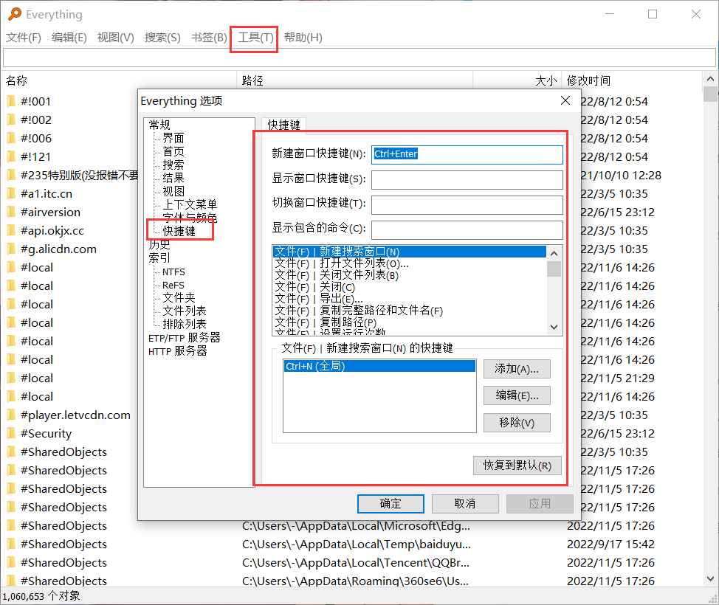
Task: Confirm with the 确定 button
Action: (391, 504)
